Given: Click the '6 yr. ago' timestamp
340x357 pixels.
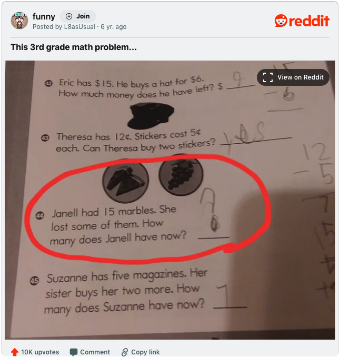Looking at the screenshot, I should (114, 27).
